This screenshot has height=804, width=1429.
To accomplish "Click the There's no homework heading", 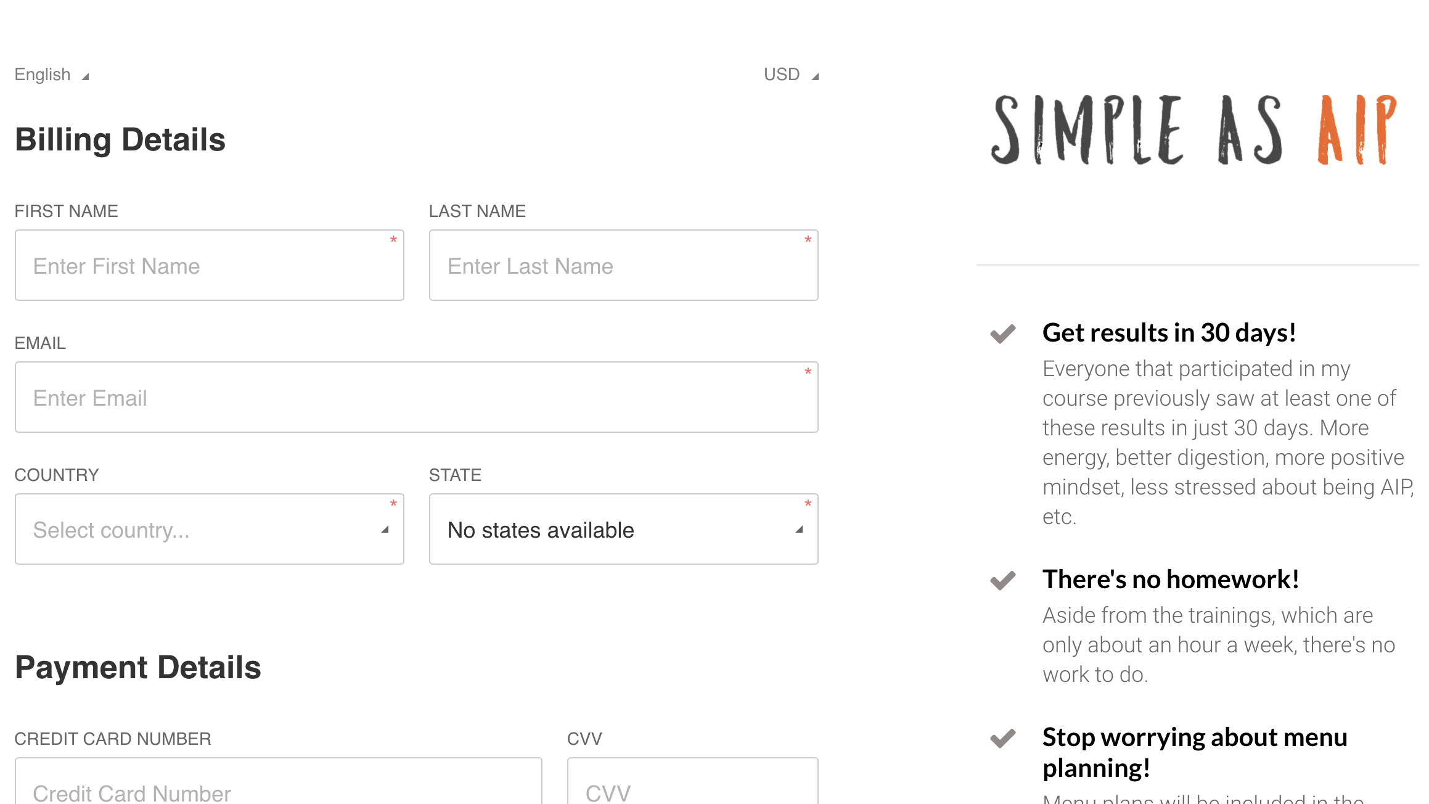I will (x=1171, y=580).
